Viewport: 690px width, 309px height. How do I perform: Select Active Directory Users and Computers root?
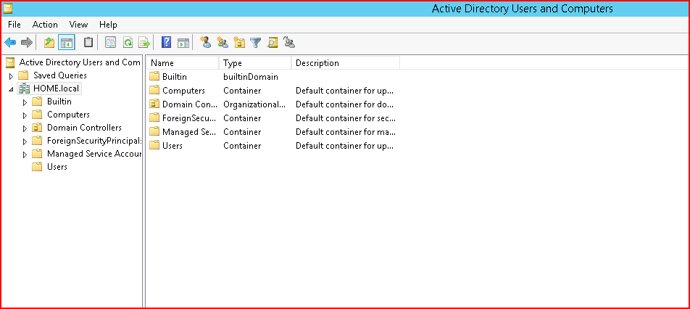coord(80,62)
